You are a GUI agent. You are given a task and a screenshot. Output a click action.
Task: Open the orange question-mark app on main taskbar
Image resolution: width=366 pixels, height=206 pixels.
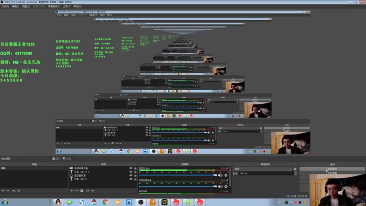153,202
